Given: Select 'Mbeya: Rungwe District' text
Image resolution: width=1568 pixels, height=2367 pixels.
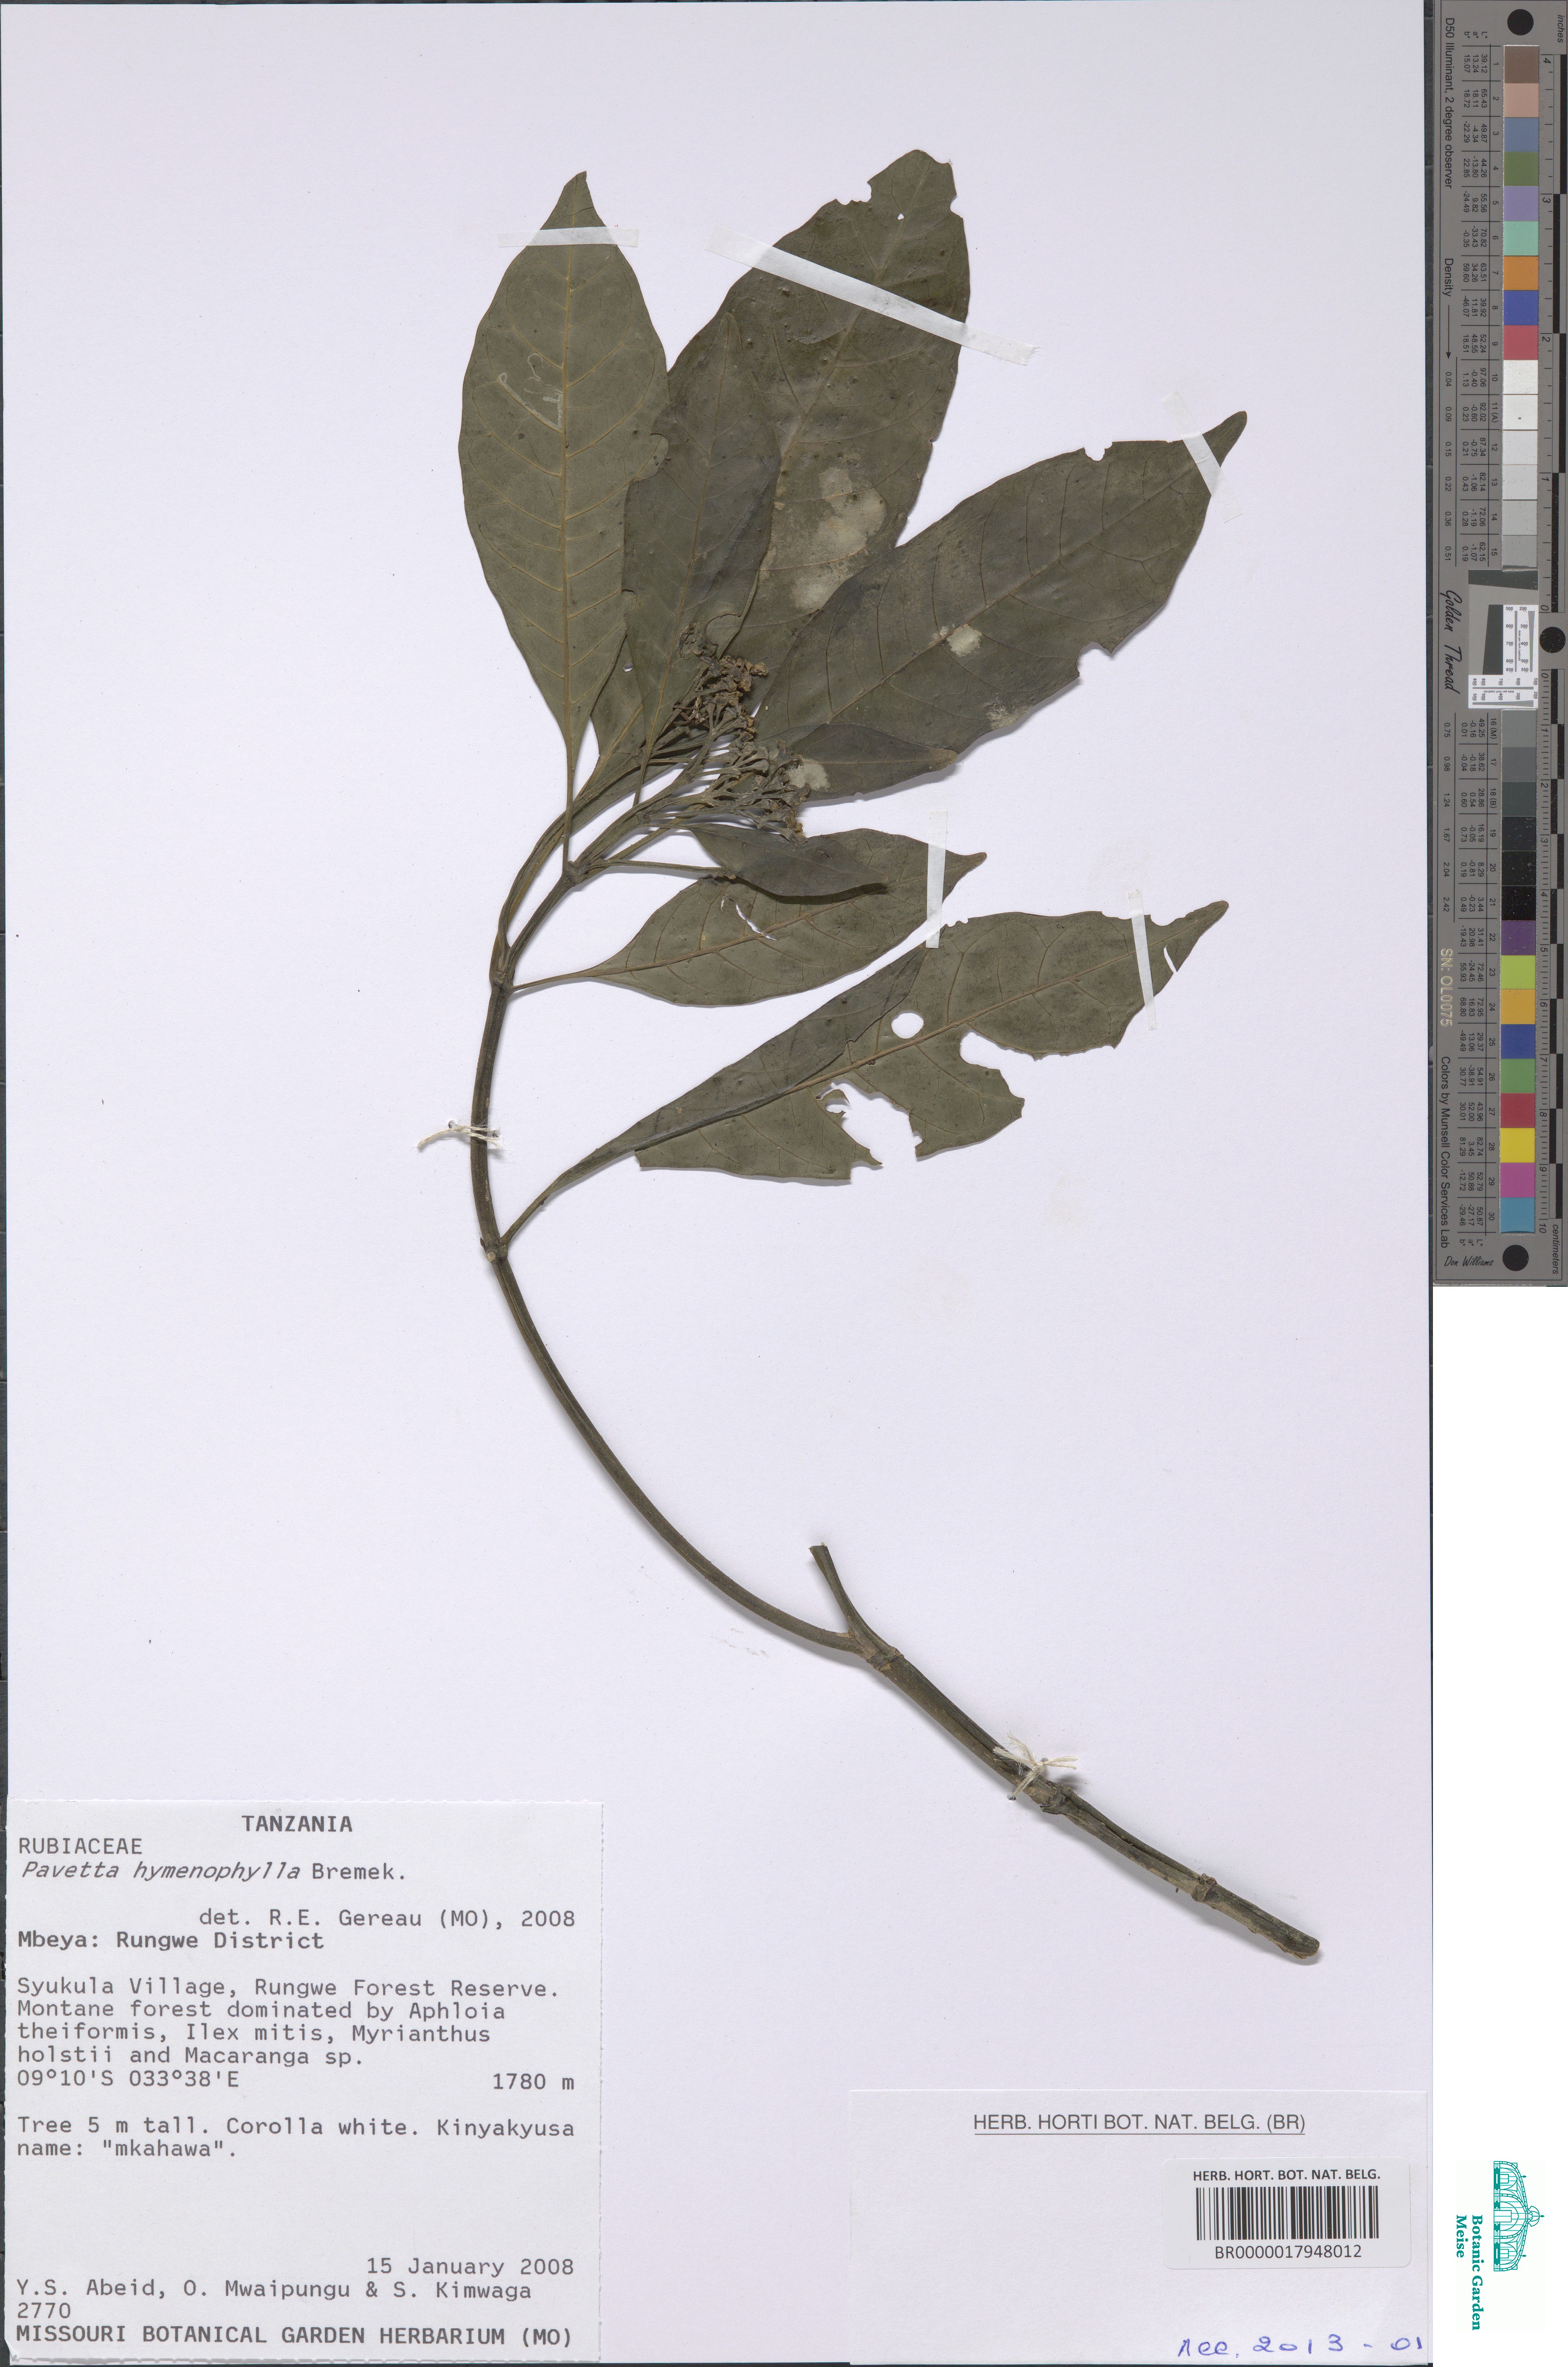Looking at the screenshot, I should pyautogui.click(x=171, y=1941).
